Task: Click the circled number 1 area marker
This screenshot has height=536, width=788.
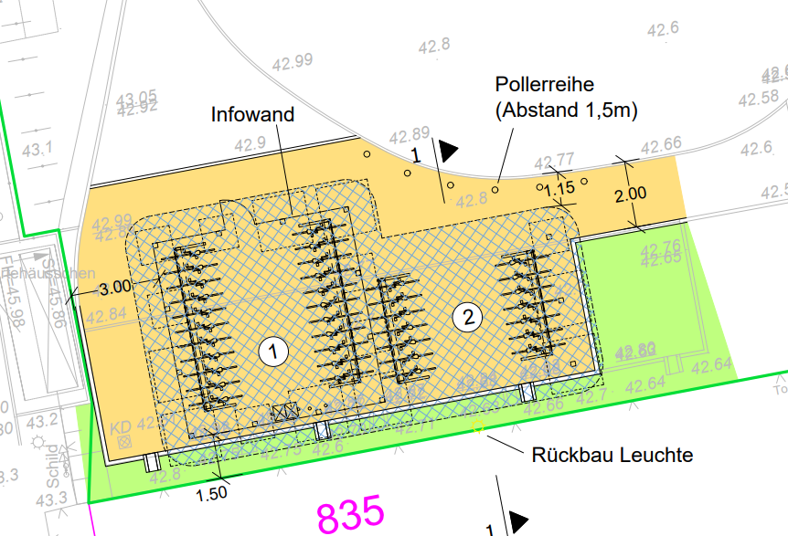Action: pos(271,350)
